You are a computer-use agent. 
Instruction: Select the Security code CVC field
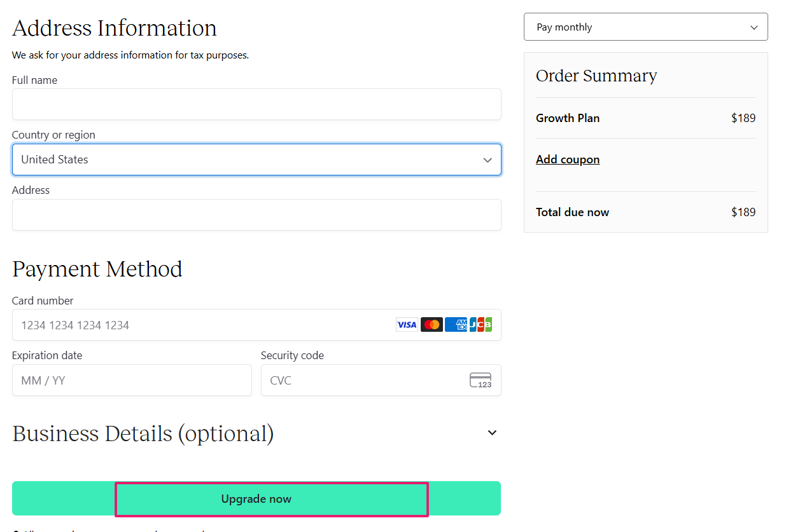click(381, 380)
